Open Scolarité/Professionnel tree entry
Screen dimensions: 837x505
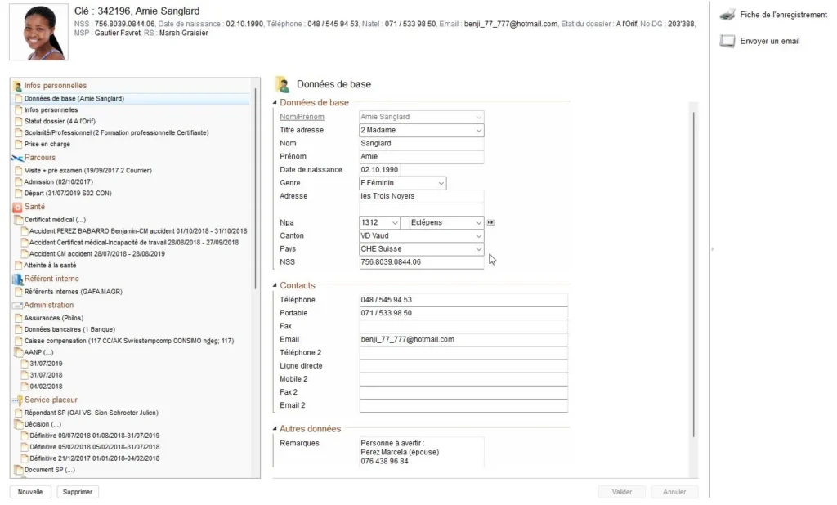(x=116, y=133)
